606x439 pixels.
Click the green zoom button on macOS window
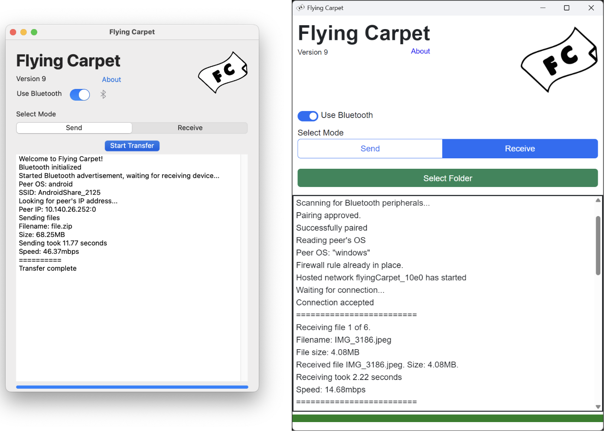[x=34, y=32]
